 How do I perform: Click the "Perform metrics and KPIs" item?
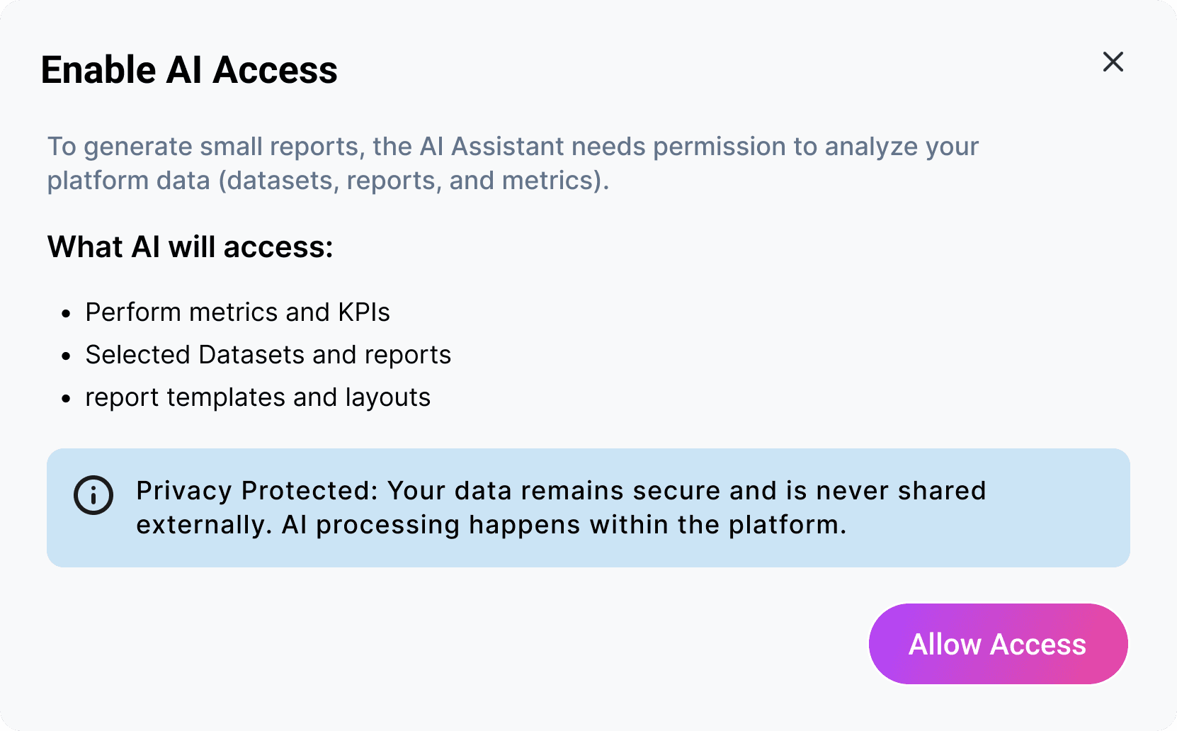[237, 312]
